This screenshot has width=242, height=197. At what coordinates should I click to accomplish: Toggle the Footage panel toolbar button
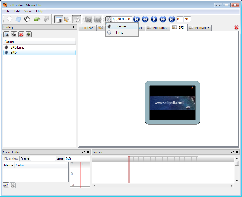(x=59, y=19)
